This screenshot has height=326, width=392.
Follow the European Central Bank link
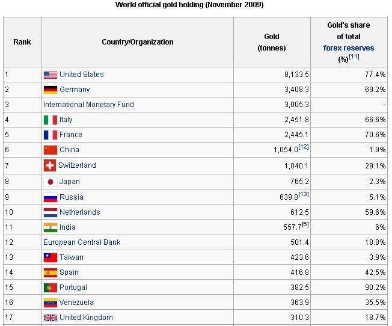pyautogui.click(x=82, y=242)
